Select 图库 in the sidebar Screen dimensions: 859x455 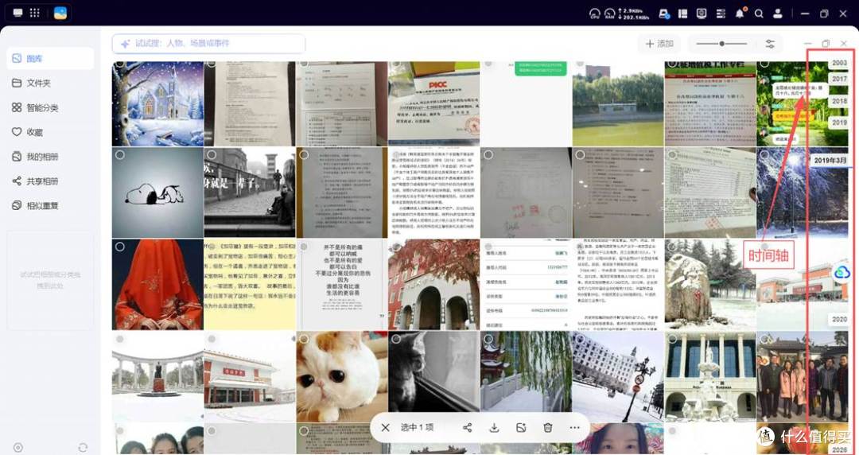[50, 58]
